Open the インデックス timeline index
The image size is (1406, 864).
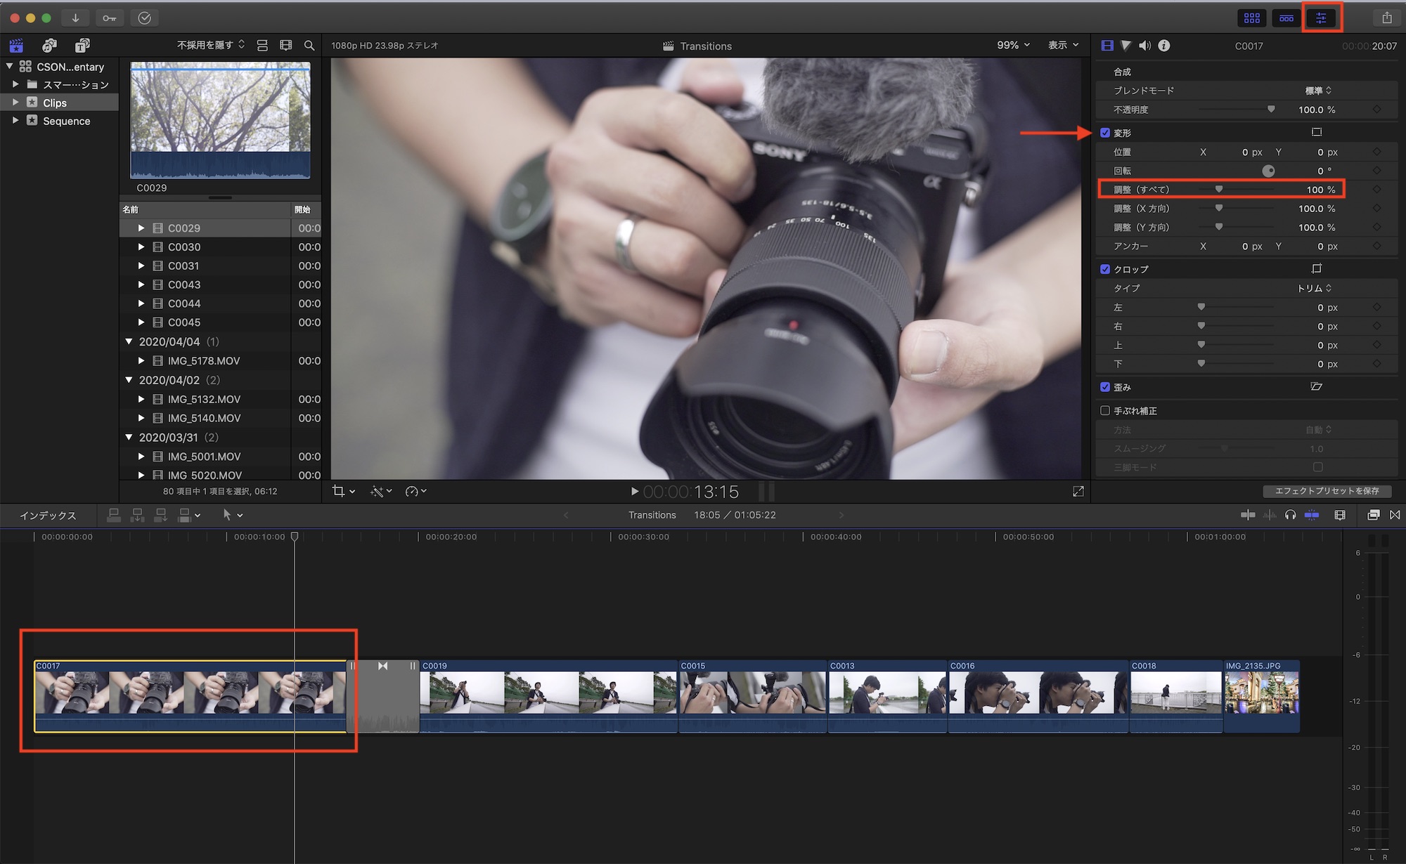coord(48,515)
